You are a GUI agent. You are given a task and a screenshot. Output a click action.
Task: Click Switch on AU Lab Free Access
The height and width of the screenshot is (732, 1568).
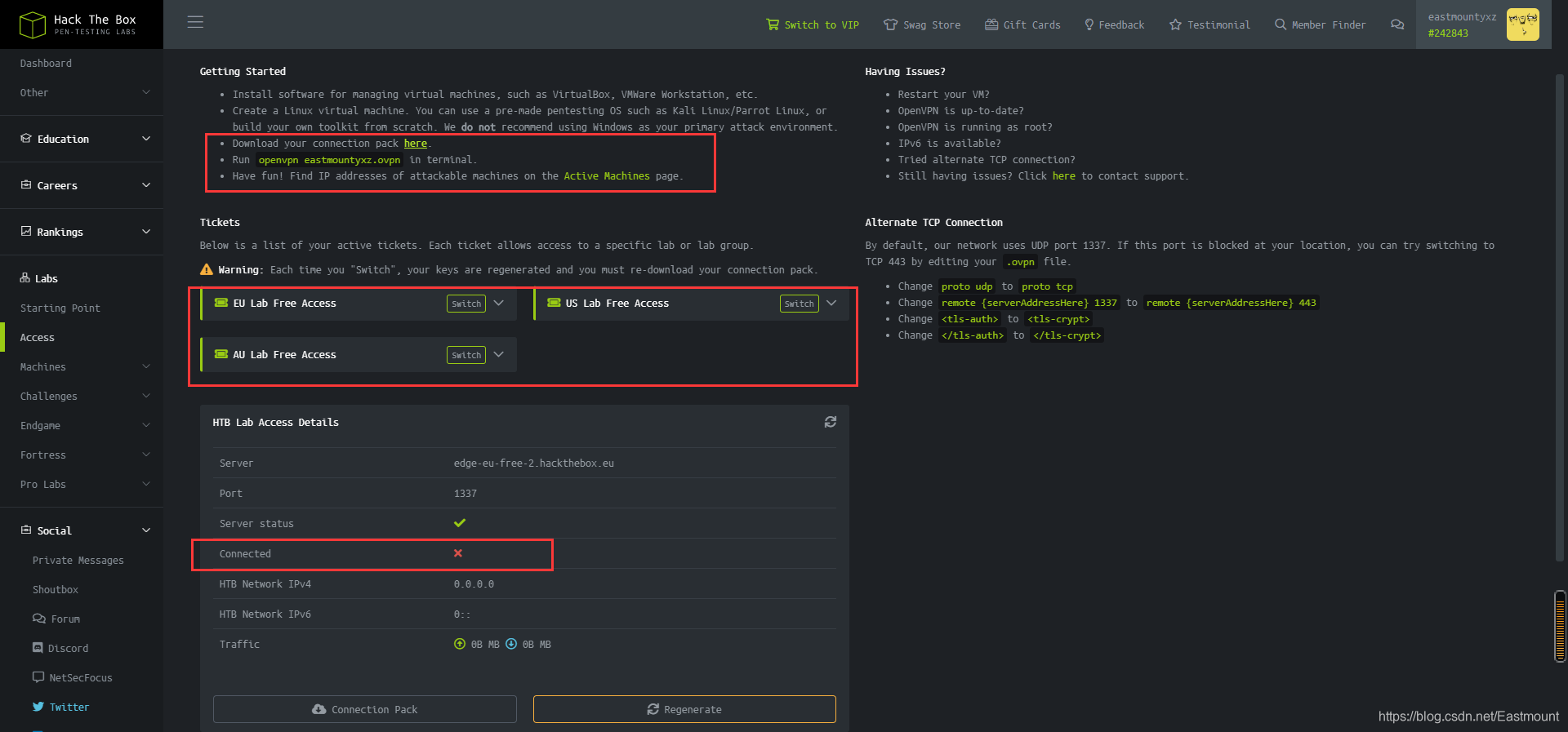pyautogui.click(x=466, y=355)
